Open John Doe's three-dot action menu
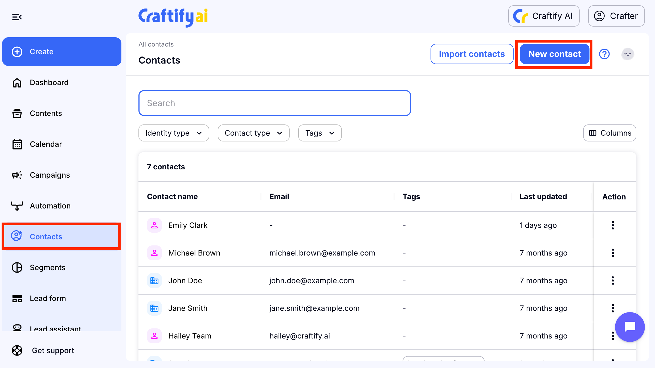 (x=613, y=281)
